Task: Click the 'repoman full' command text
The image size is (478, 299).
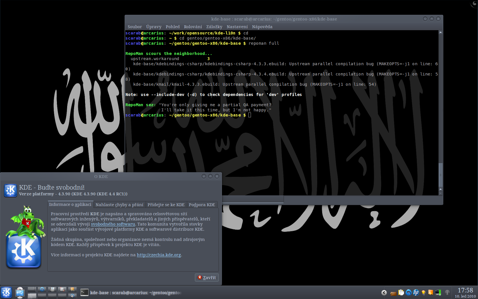Action: tap(264, 43)
